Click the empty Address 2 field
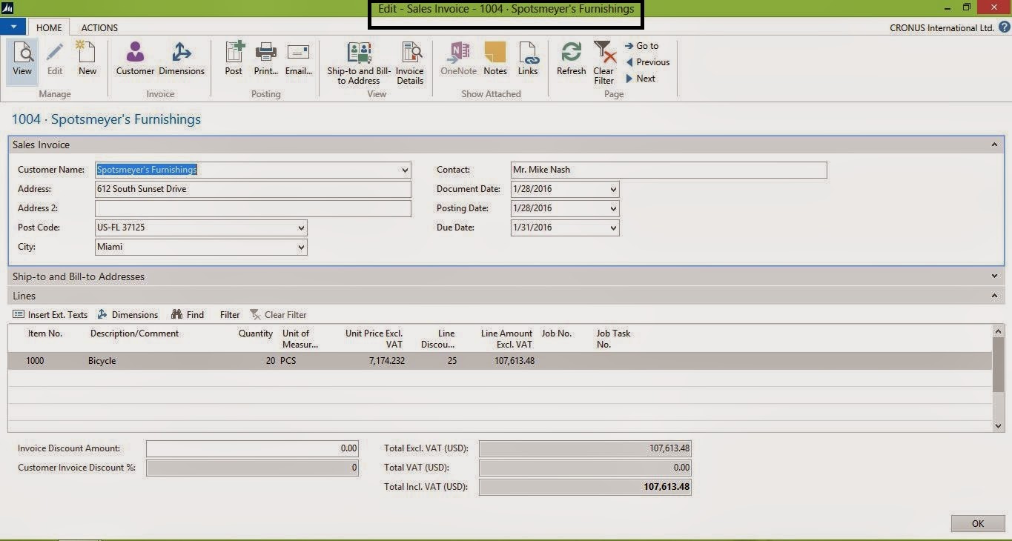The width and height of the screenshot is (1012, 541). point(253,208)
